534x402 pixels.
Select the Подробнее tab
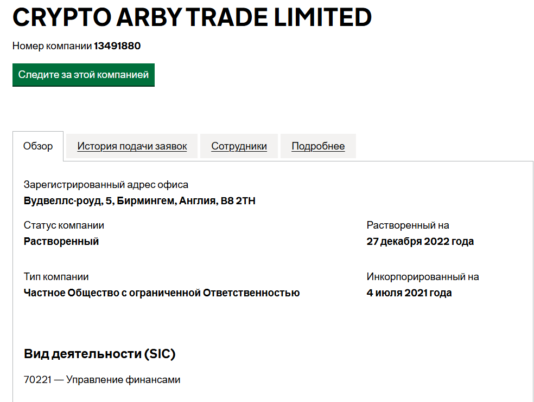[318, 146]
